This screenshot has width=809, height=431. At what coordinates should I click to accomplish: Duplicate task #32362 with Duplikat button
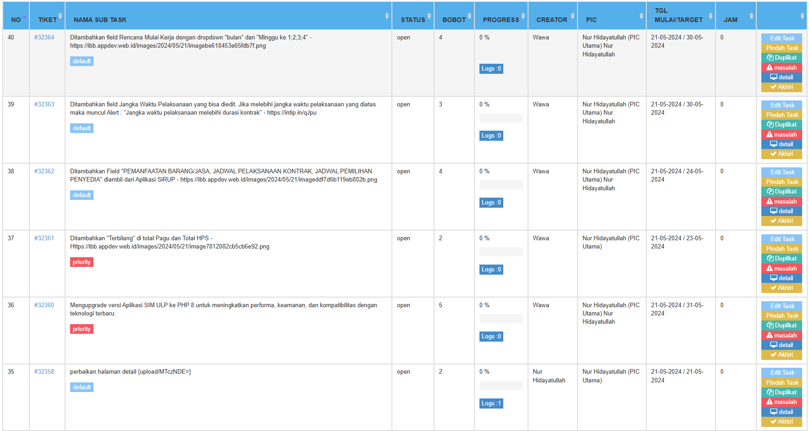[x=781, y=192]
